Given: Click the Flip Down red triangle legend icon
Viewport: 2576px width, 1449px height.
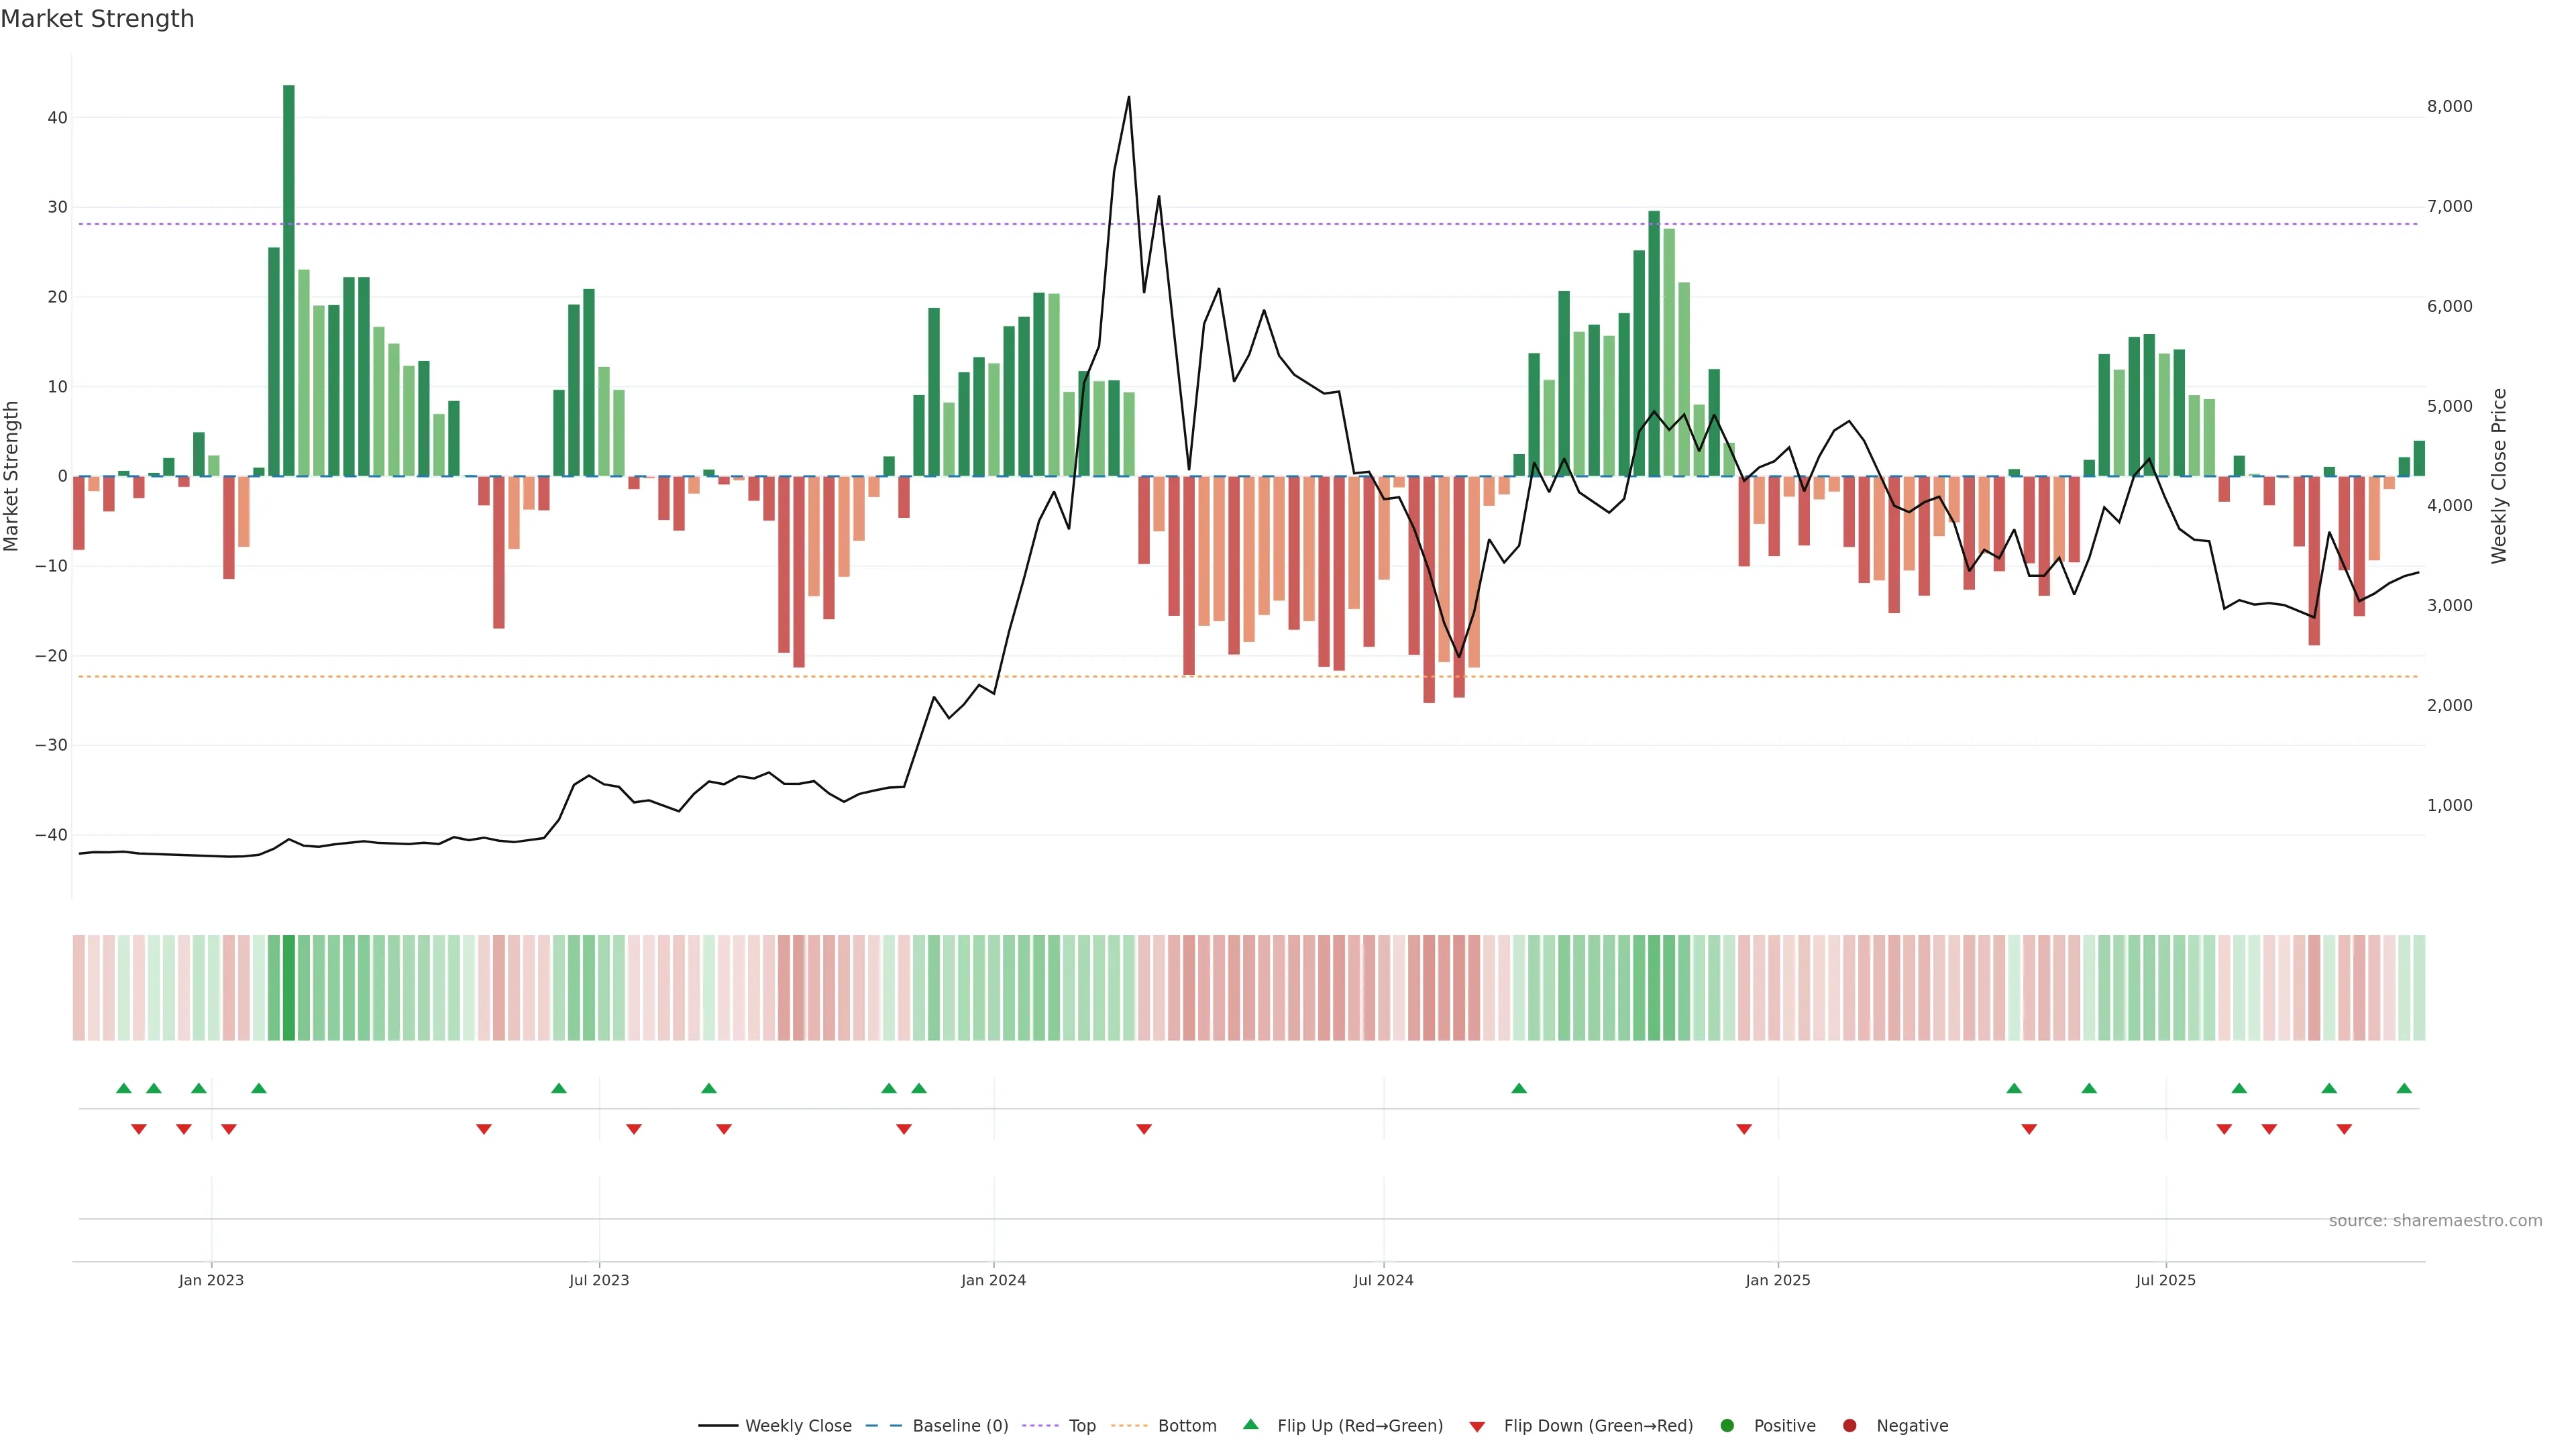Looking at the screenshot, I should (1477, 1426).
